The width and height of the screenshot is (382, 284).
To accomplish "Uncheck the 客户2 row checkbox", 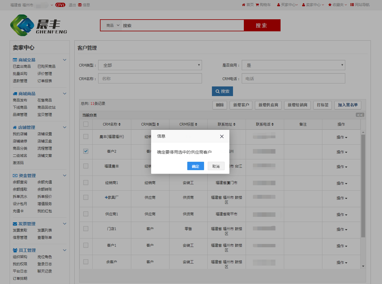I will [86, 151].
